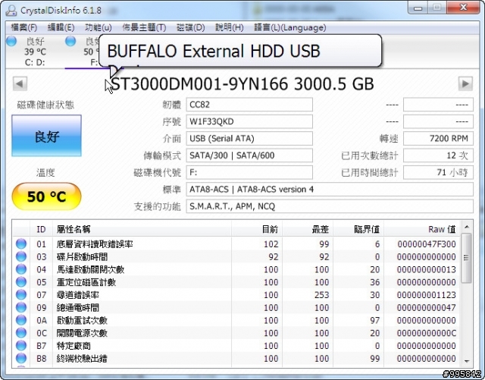
Task: Open the 說明(H) menu
Action: 229,27
